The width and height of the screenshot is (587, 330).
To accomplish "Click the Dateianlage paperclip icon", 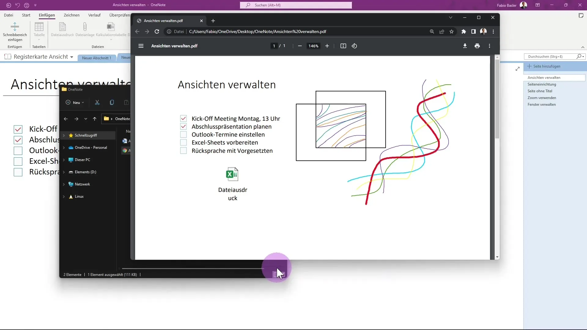I will coord(85,27).
